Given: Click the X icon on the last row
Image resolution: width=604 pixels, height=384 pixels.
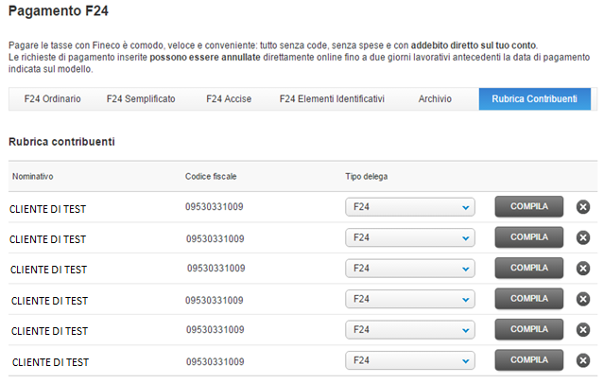Looking at the screenshot, I should (x=582, y=360).
